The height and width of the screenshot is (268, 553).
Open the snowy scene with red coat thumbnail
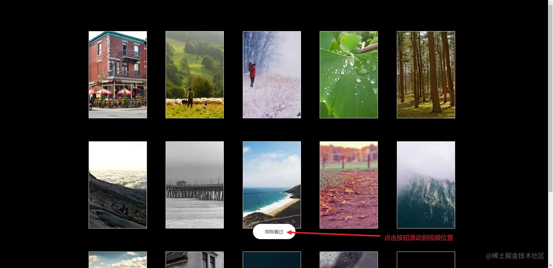click(272, 75)
